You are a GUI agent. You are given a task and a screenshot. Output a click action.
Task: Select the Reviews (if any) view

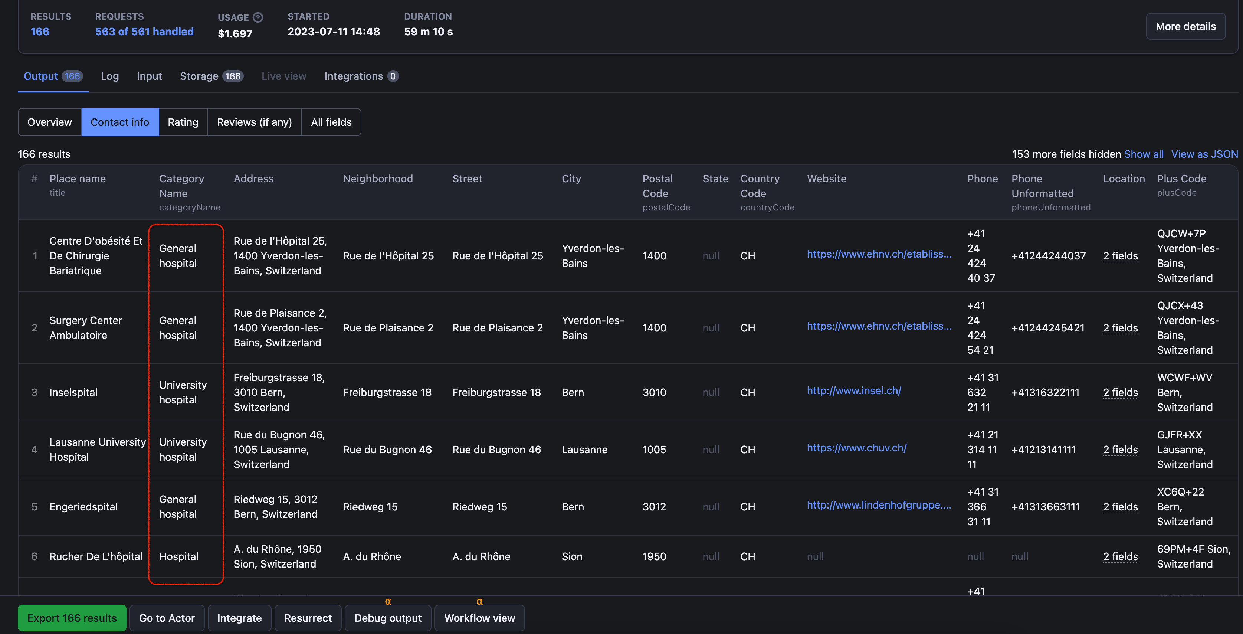pyautogui.click(x=254, y=122)
